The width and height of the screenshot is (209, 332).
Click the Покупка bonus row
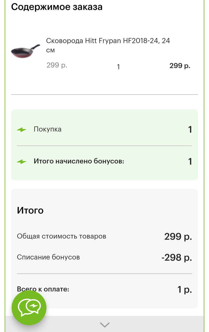pyautogui.click(x=47, y=128)
